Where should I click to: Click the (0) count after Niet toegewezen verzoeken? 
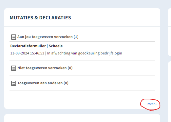tap(70, 68)
